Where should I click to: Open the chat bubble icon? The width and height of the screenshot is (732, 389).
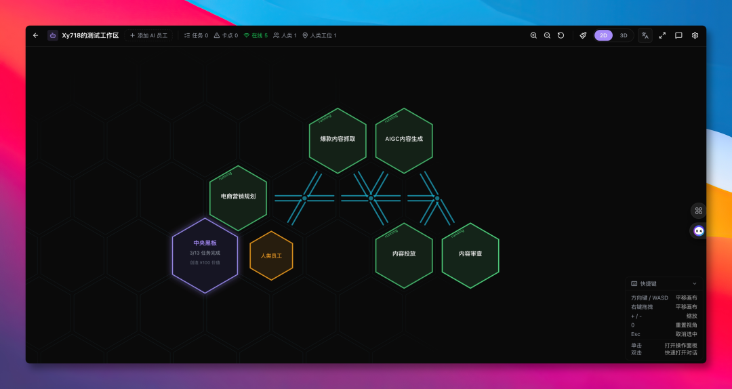[678, 35]
